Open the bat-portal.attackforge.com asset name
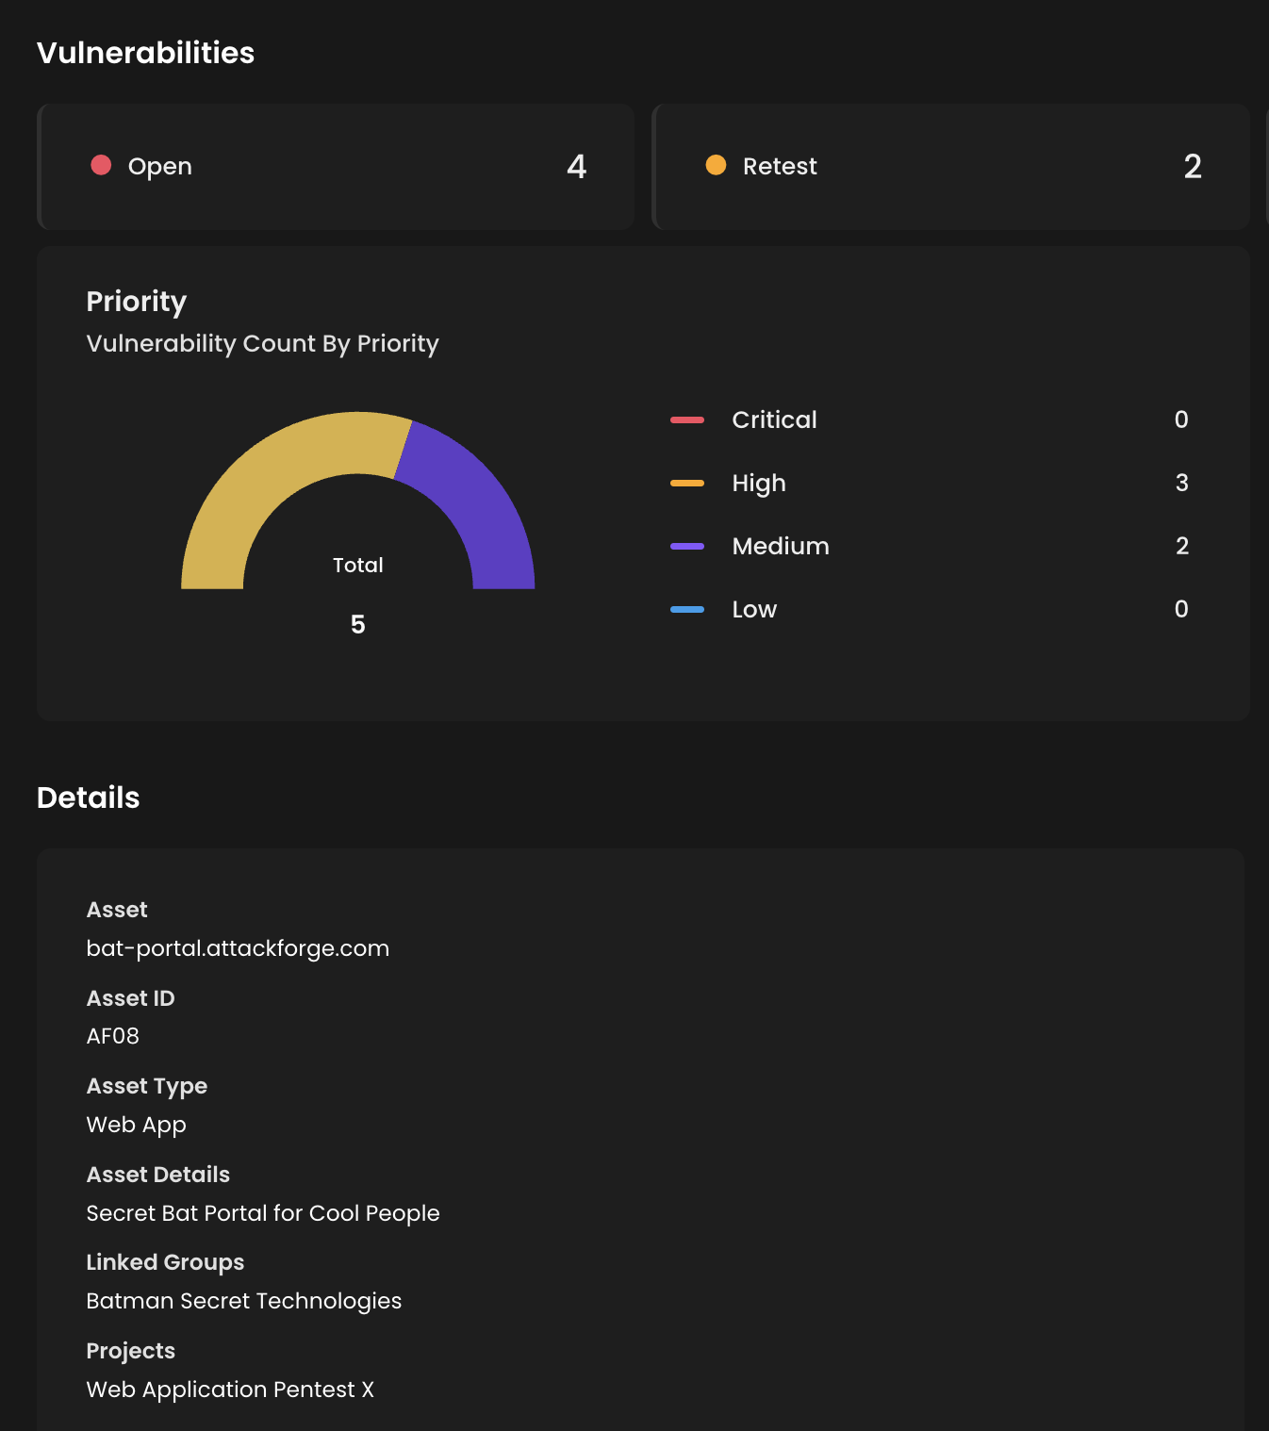 click(x=238, y=948)
